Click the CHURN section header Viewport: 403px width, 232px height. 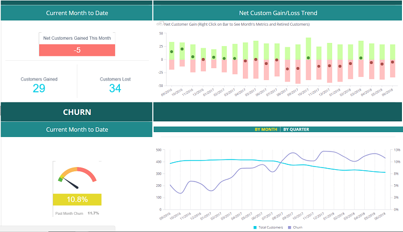[77, 112]
